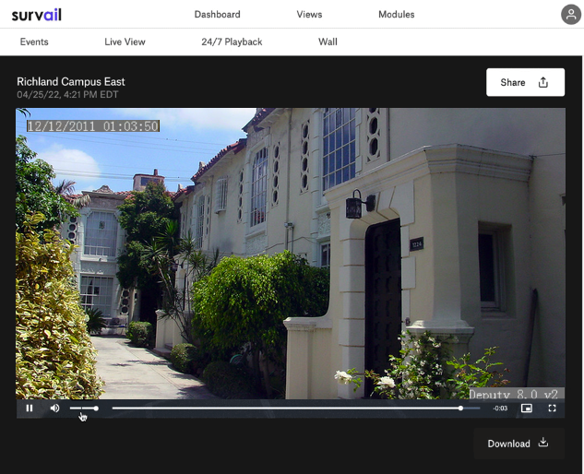Click the Survail logo
Screen dimensions: 584x474
(37, 15)
